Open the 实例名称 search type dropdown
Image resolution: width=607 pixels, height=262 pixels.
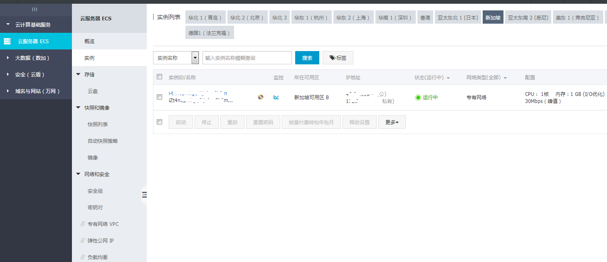pos(195,58)
